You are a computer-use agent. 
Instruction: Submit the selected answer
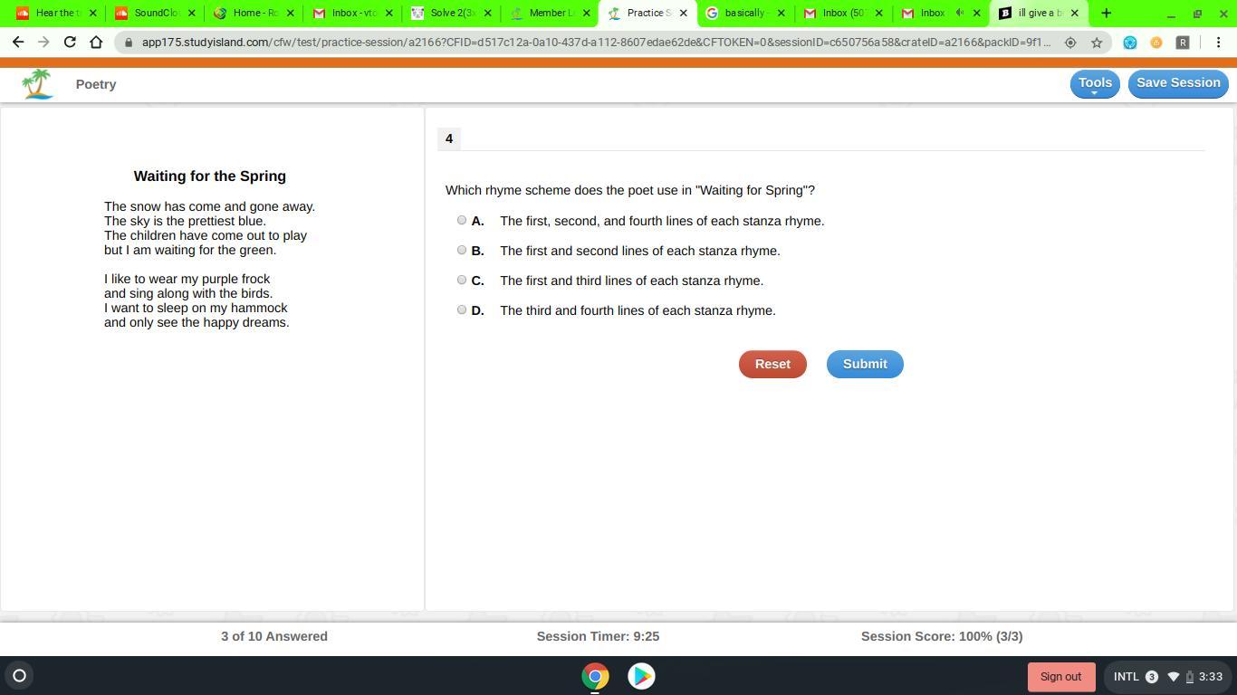click(x=865, y=364)
